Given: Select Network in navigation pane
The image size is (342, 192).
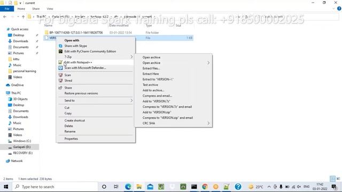Looking at the screenshot, I should click(17, 161).
